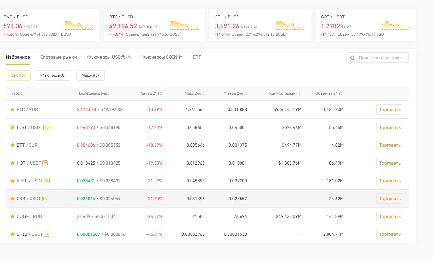
Task: Open the GRT / USDT sparkline chart
Action: pos(396,25)
